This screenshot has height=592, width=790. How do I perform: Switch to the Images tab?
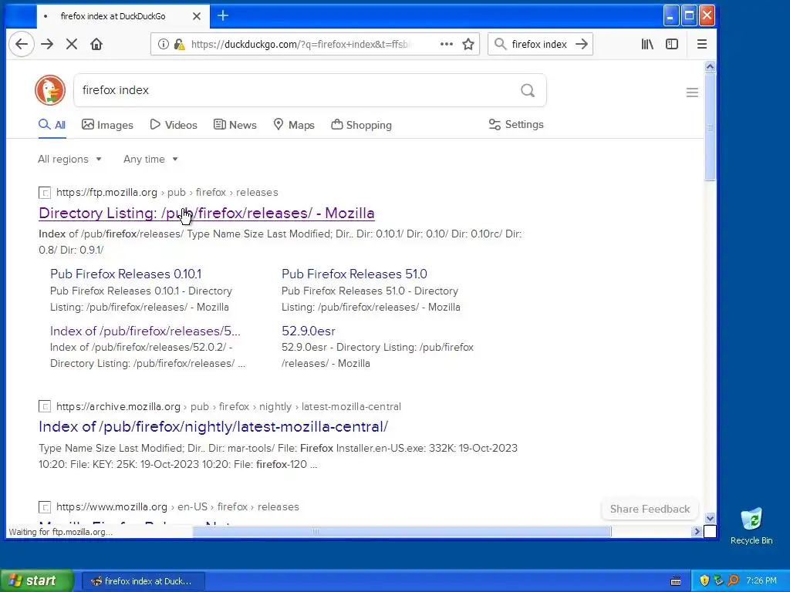(107, 125)
